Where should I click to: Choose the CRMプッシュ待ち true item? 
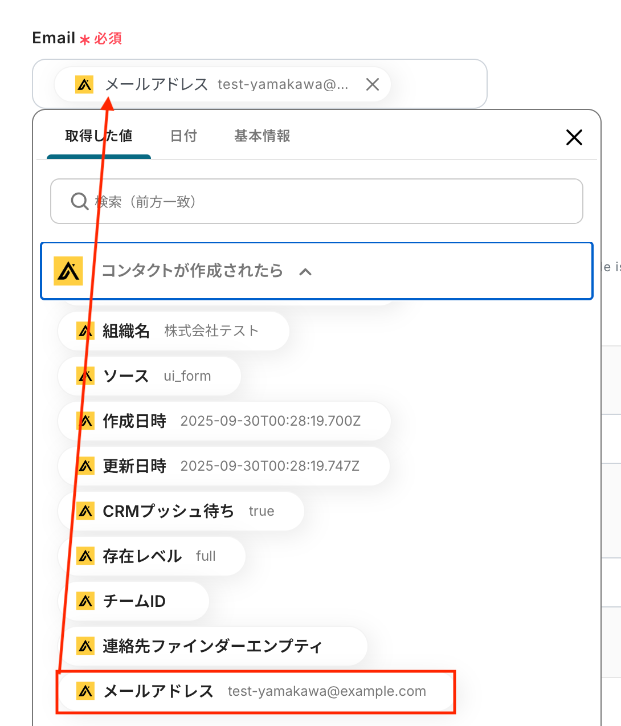pyautogui.click(x=181, y=511)
